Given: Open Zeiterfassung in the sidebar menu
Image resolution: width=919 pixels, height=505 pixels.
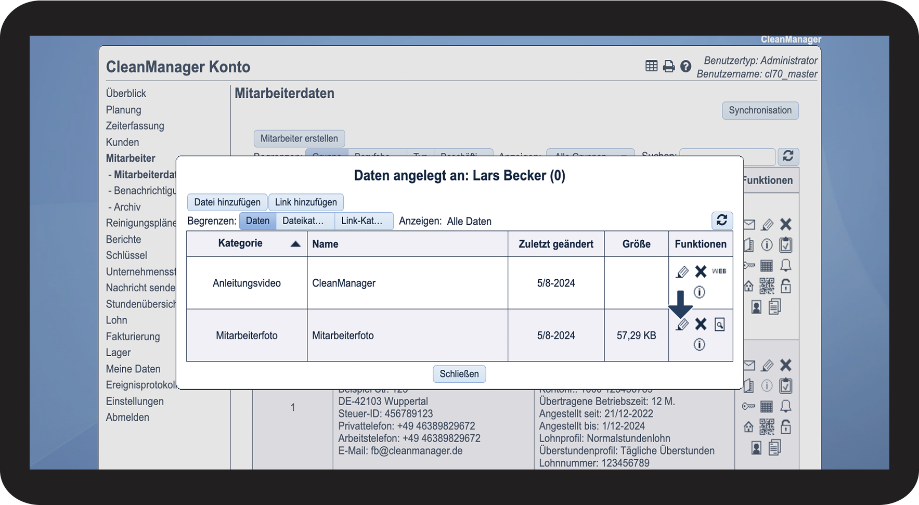Looking at the screenshot, I should 135,126.
